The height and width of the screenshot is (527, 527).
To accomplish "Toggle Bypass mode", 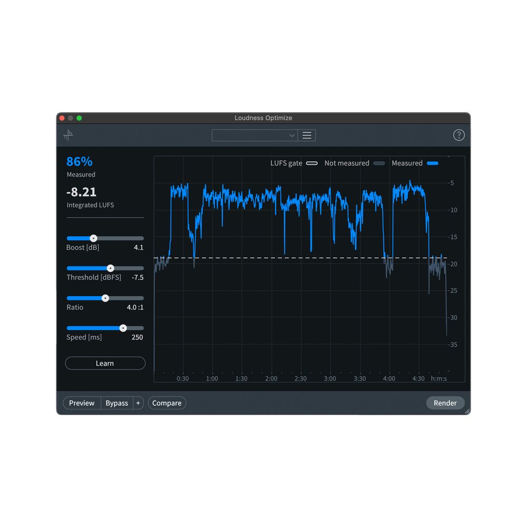I will pos(116,403).
